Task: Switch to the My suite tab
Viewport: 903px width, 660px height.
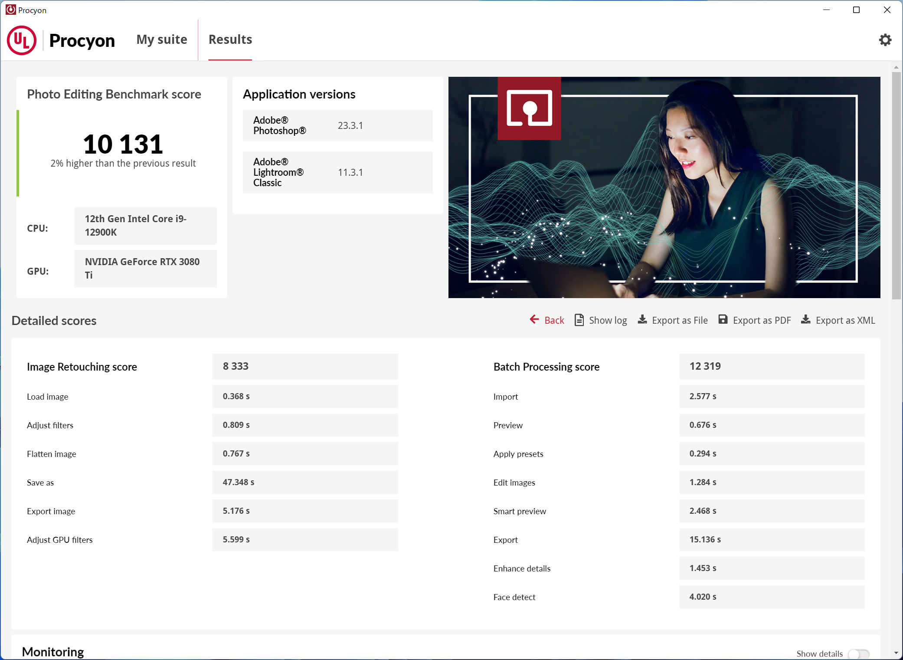Action: point(161,39)
